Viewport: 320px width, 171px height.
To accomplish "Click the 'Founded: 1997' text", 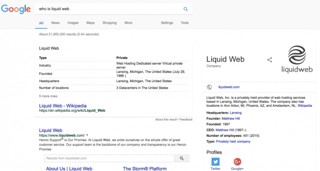I will 218,124.
